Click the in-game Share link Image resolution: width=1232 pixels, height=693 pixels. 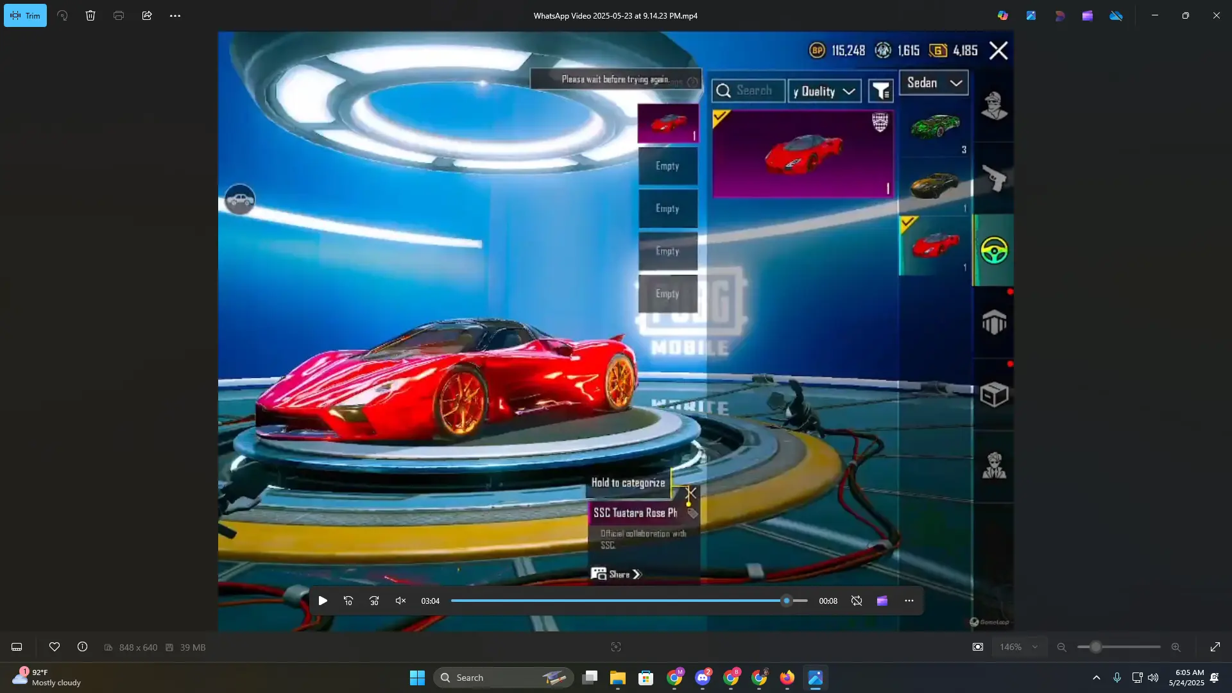click(x=616, y=574)
